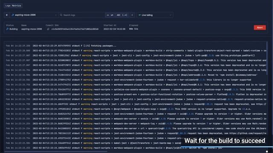
Task: Click the back arrow beside the deployment selector
Action: click(7, 15)
